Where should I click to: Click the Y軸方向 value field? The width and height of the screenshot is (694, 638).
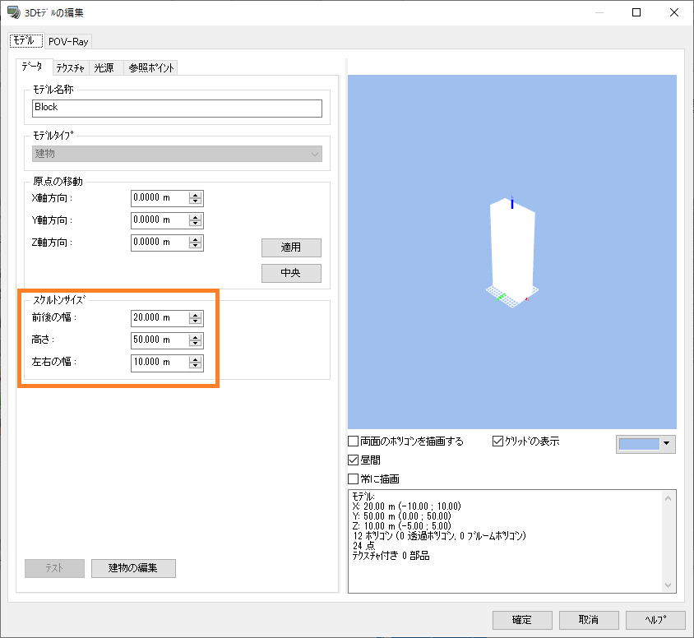pyautogui.click(x=160, y=220)
